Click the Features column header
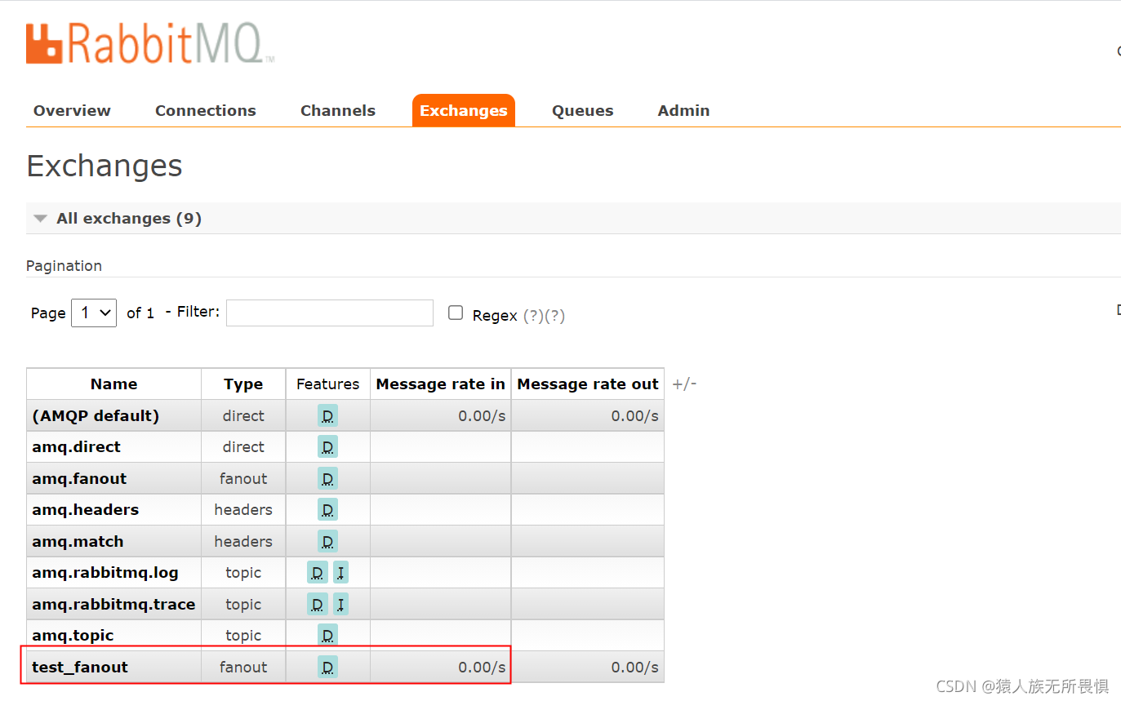 [327, 384]
